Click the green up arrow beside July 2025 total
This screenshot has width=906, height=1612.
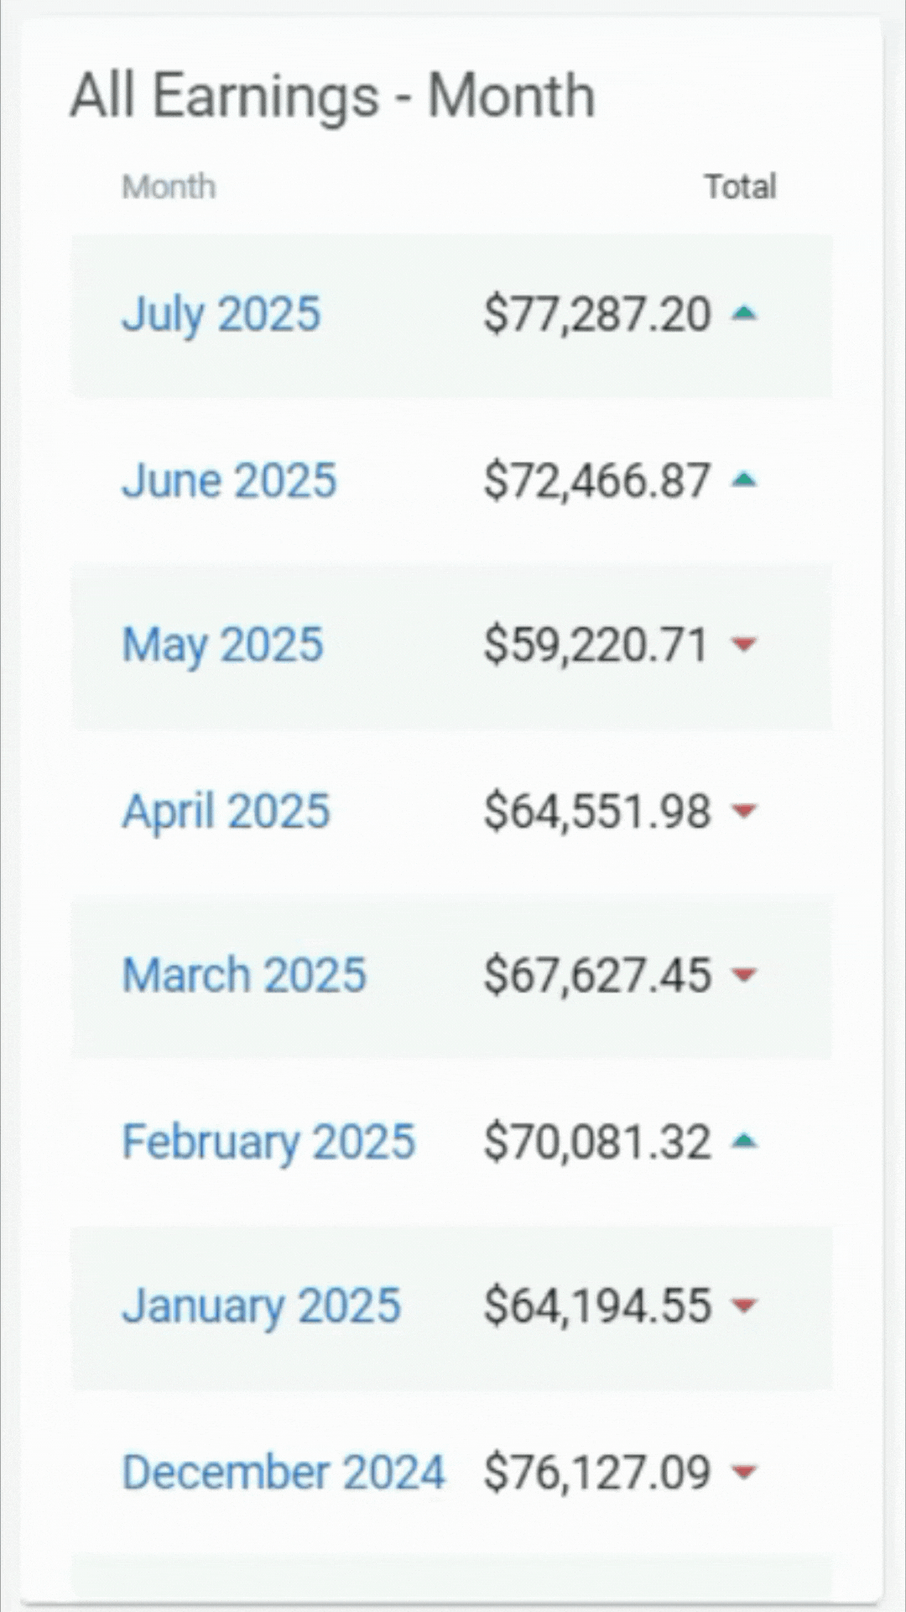click(744, 314)
